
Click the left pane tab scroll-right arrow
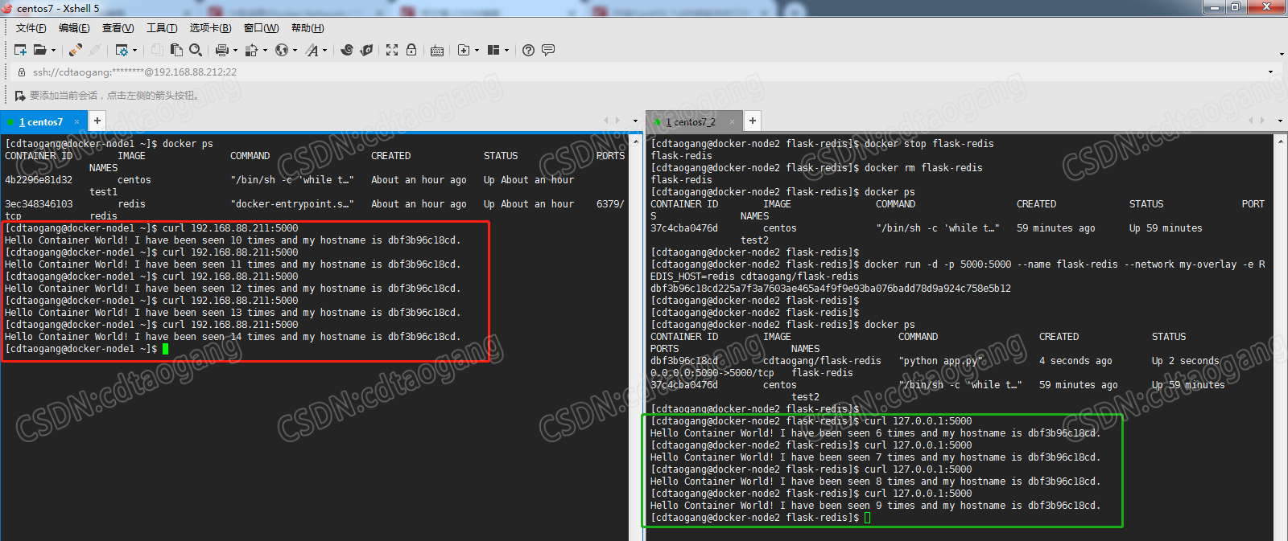pyautogui.click(x=617, y=121)
